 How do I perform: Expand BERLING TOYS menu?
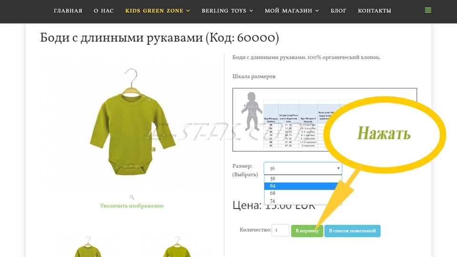click(x=228, y=11)
